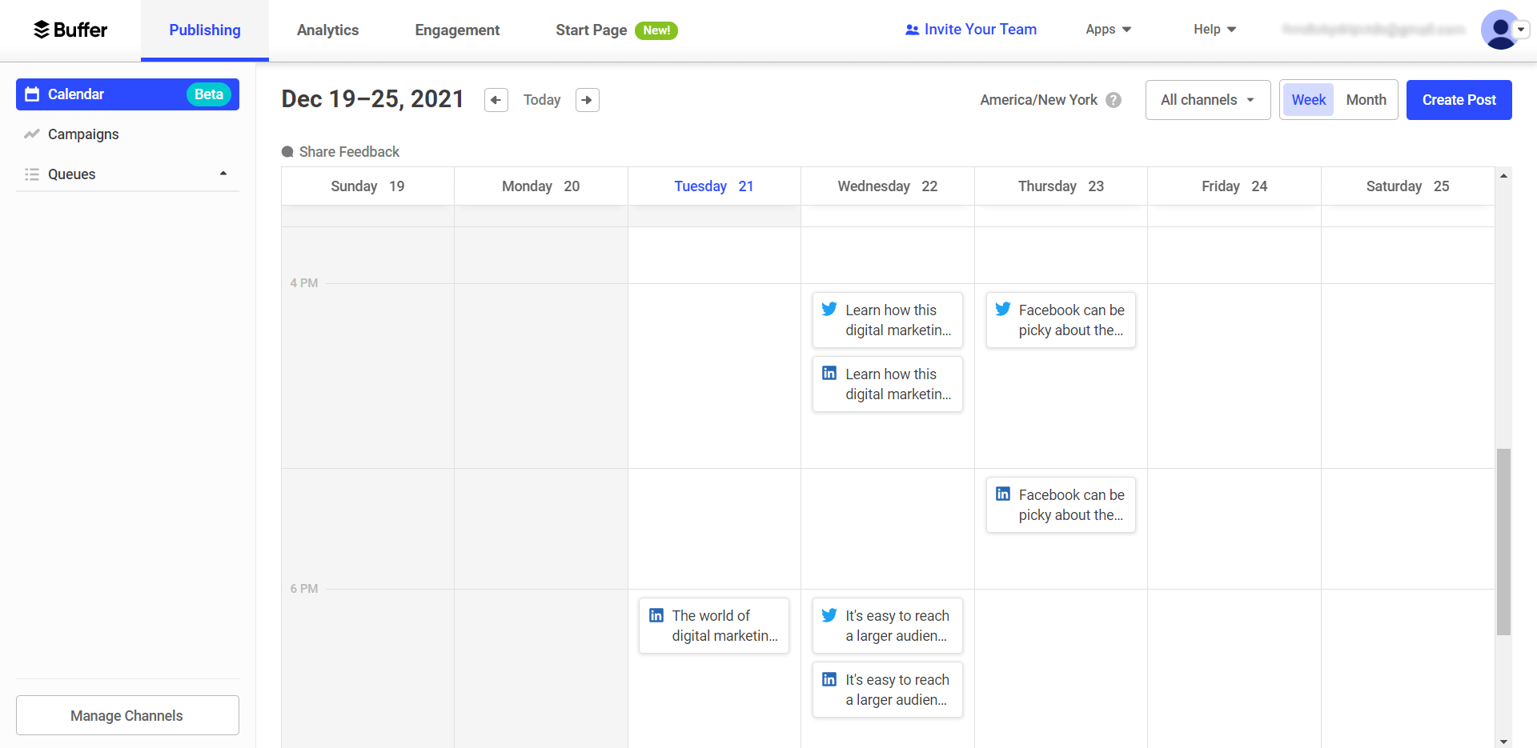Viewport: 1537px width, 748px height.
Task: Switch to Month view
Action: coord(1366,100)
